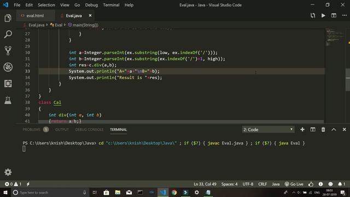The image size is (350, 197).
Task: Switch to the Problems panel tab
Action: [x=36, y=130]
